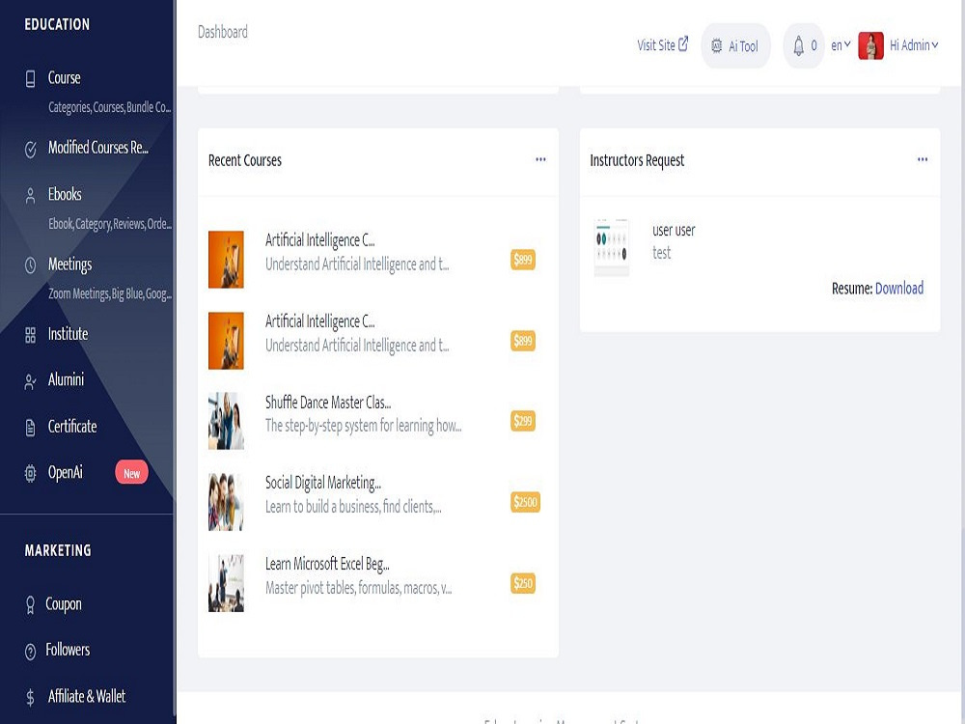965x724 pixels.
Task: Click the user user request thumbnail
Action: point(611,247)
